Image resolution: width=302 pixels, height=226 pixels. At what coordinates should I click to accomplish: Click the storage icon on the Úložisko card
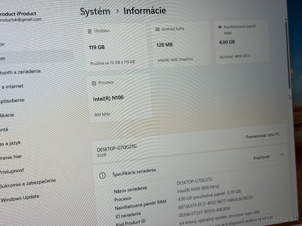pos(89,31)
